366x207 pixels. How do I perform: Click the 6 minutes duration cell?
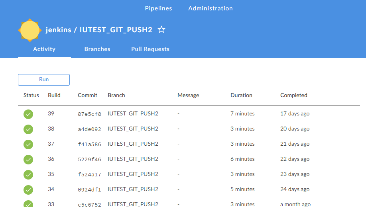tap(242, 159)
